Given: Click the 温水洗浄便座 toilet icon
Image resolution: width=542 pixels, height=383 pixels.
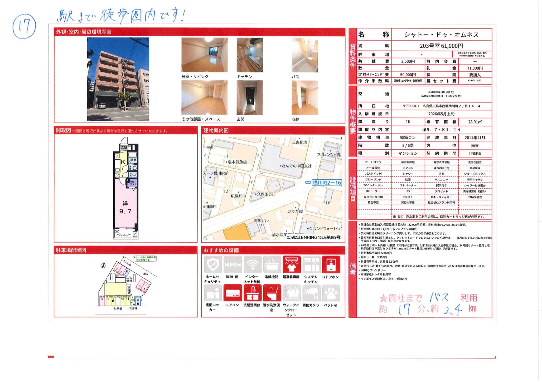Looking at the screenshot, I should click(x=272, y=293).
